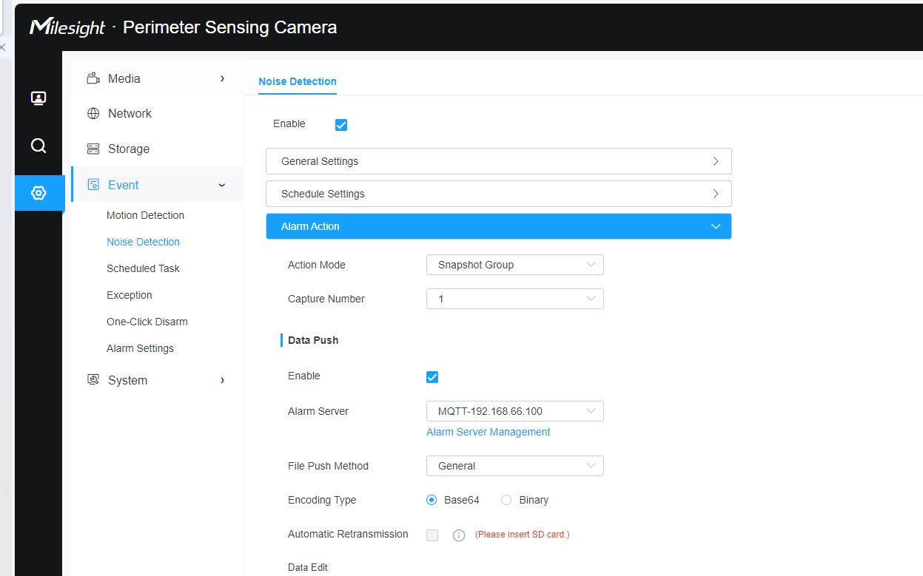Select the settings gear icon
The width and height of the screenshot is (923, 576).
pos(38,193)
